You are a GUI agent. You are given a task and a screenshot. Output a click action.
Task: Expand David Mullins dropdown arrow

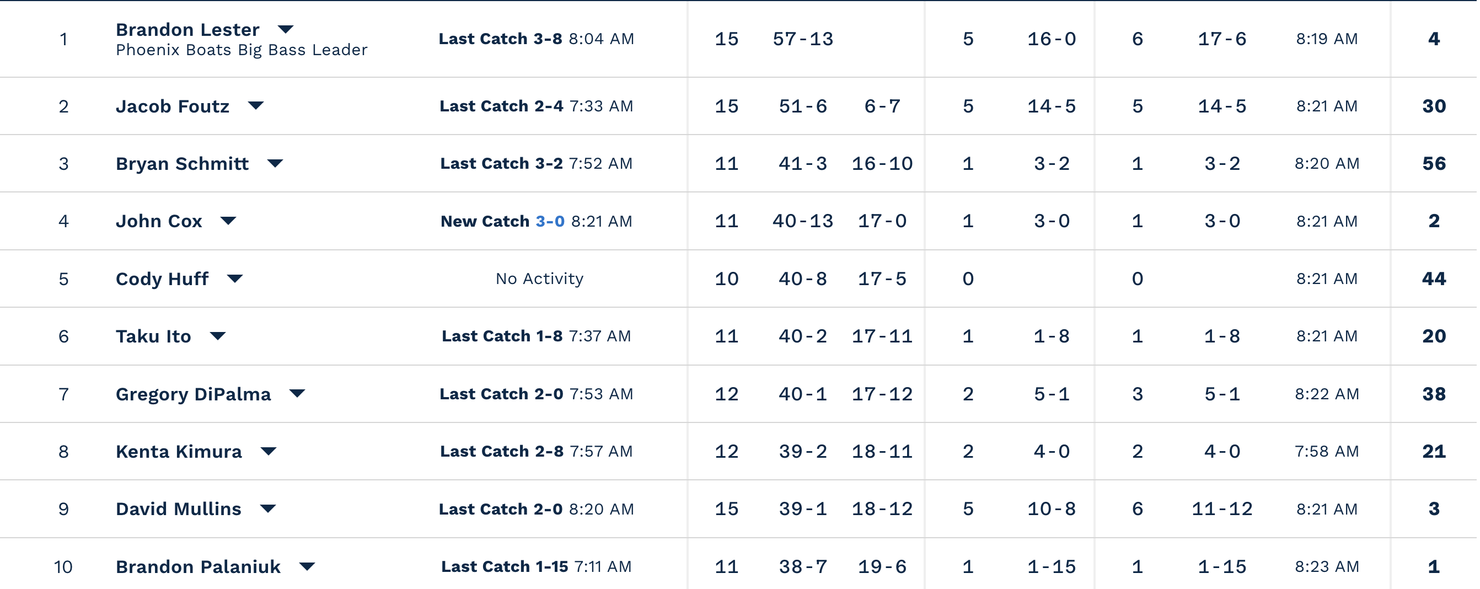point(268,508)
